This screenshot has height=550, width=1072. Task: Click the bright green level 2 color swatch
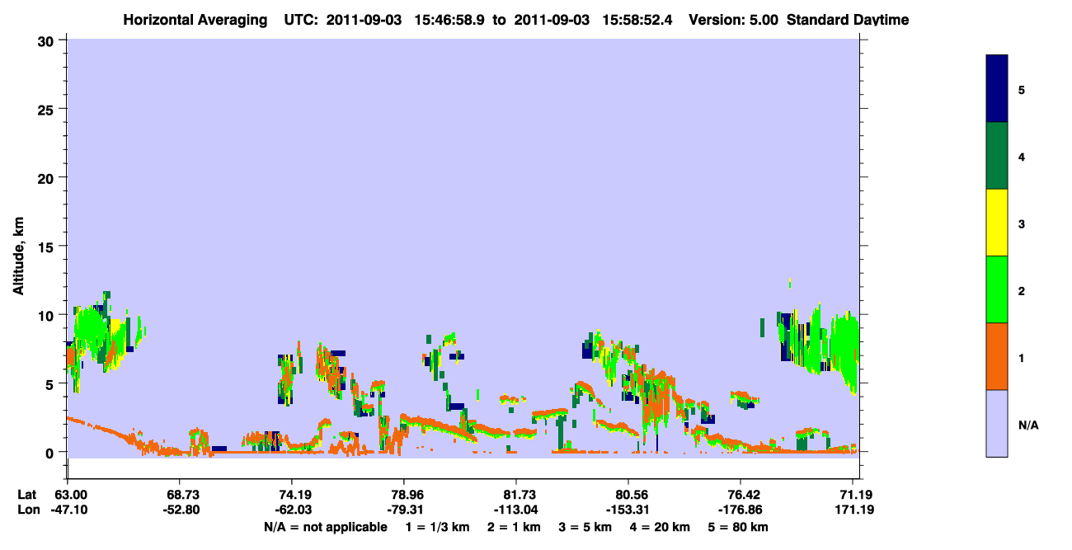coord(997,289)
